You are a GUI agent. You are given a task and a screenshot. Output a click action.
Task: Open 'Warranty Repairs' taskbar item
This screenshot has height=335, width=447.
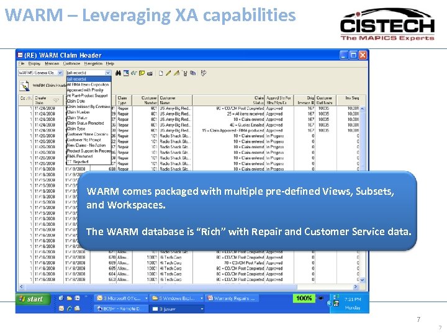(x=232, y=298)
